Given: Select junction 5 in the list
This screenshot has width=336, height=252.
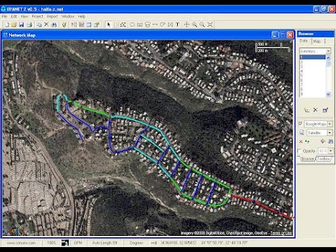Looking at the screenshot, I should [312, 76].
